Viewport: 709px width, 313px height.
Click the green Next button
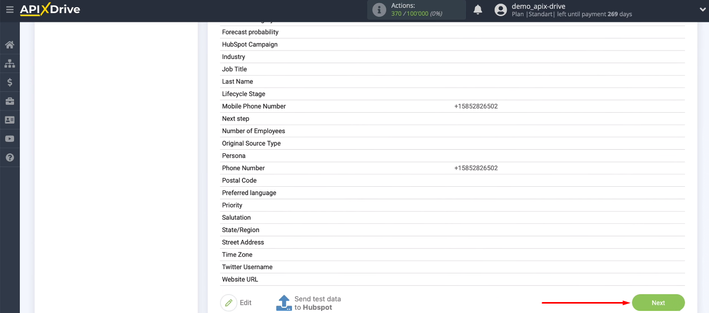[x=658, y=303]
